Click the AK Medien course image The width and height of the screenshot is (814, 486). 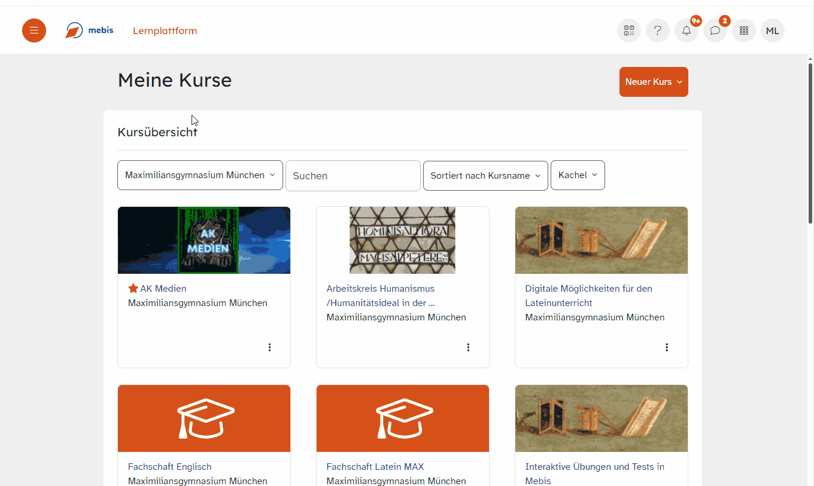pos(204,240)
